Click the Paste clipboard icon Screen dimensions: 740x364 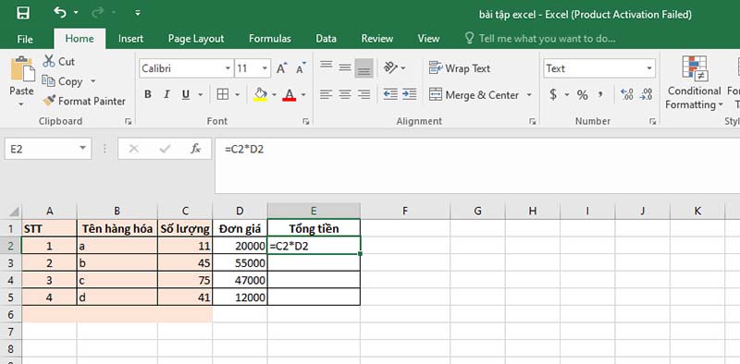(21, 70)
